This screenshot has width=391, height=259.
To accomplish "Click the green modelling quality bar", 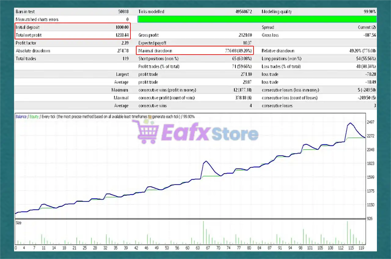I will click(257, 19).
